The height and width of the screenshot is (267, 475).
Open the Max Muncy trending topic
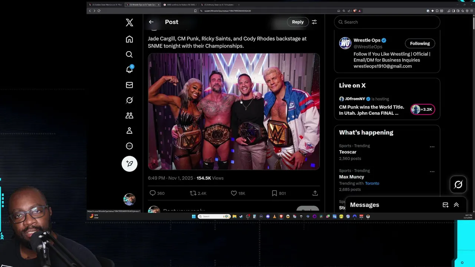pyautogui.click(x=351, y=177)
